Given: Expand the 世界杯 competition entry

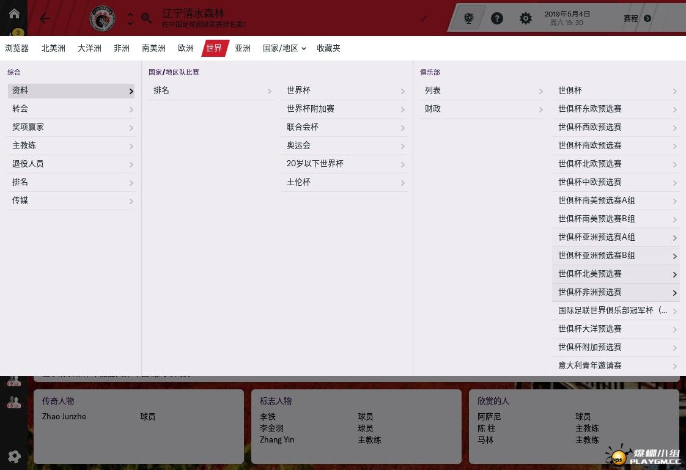Looking at the screenshot, I should point(345,90).
